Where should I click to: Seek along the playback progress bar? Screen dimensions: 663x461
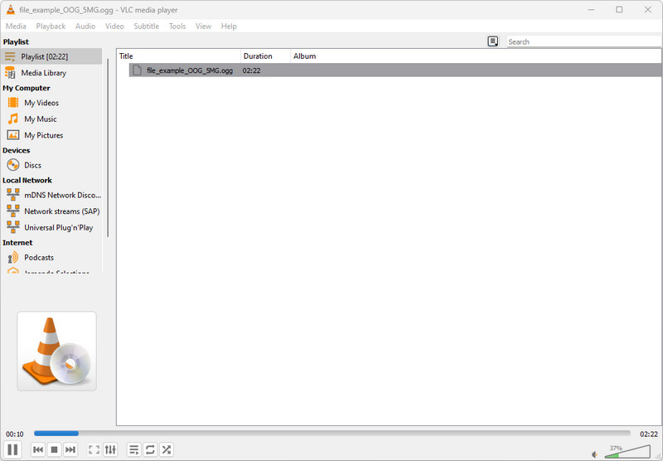tap(332, 434)
